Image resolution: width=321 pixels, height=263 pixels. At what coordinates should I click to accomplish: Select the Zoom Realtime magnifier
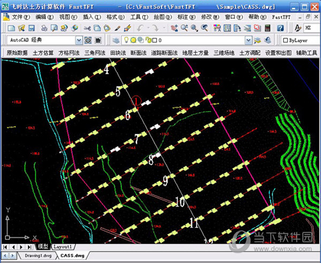pos(184,28)
